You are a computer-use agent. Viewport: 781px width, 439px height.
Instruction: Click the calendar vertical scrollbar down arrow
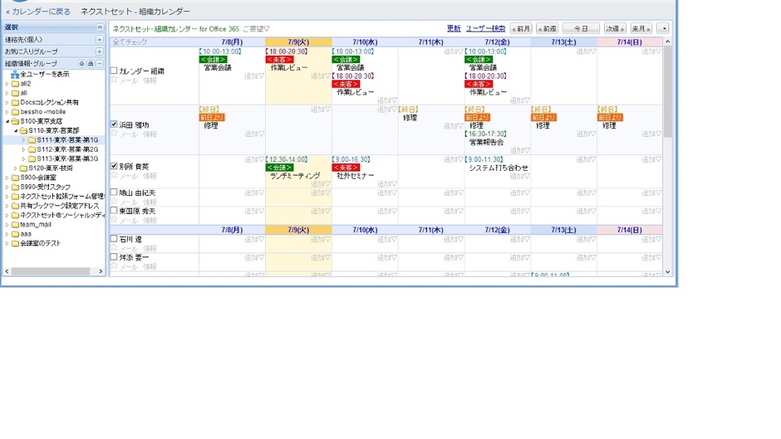coord(667,271)
